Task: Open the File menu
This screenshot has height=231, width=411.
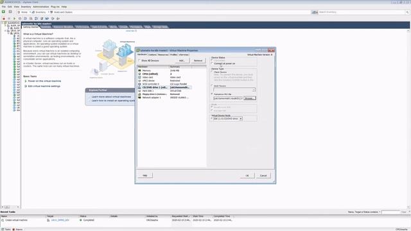Action: coord(4,6)
